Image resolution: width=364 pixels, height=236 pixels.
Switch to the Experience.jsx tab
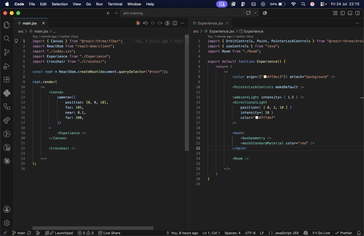point(210,23)
